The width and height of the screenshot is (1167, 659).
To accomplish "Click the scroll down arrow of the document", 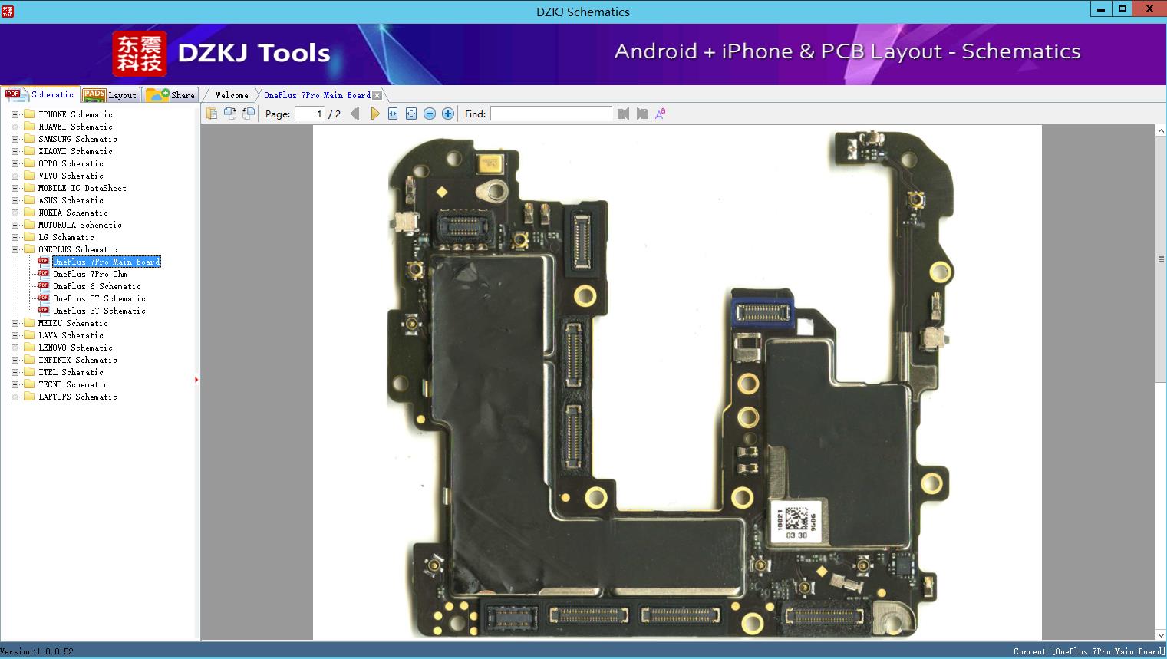I will 1161,634.
